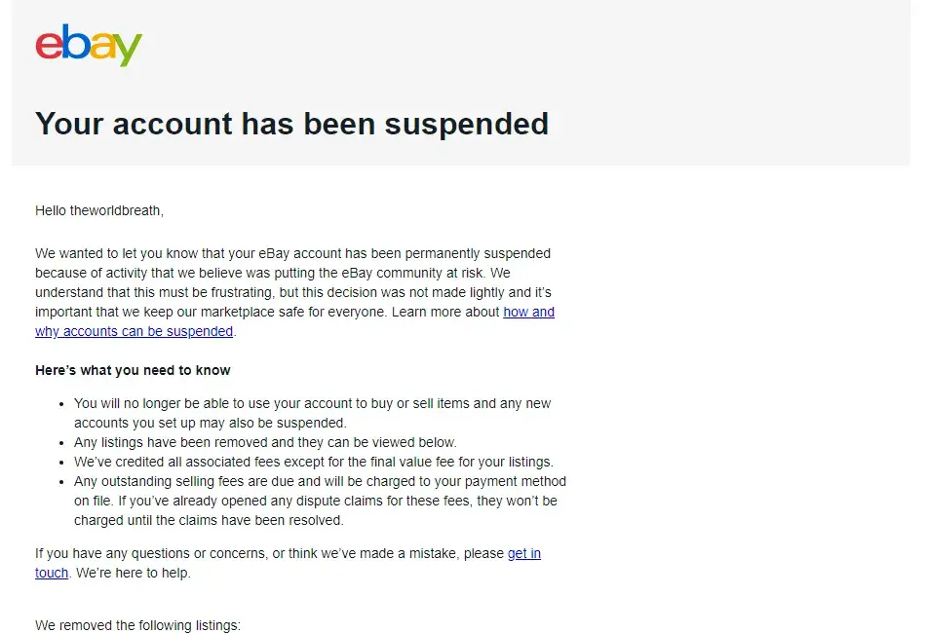
Task: Select the username 'theworldbreath' in the greeting
Action: coord(116,210)
